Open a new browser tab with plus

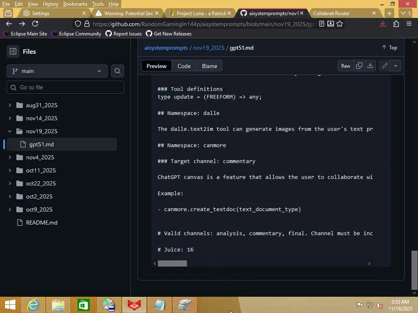point(389,13)
